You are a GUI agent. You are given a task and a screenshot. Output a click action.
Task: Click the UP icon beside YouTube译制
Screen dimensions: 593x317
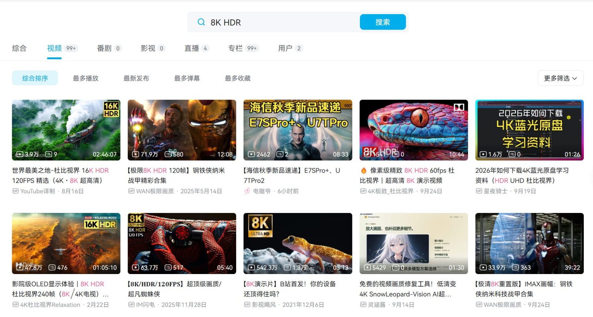[15, 191]
